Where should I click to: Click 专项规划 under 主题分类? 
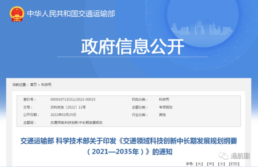(x=165, y=107)
